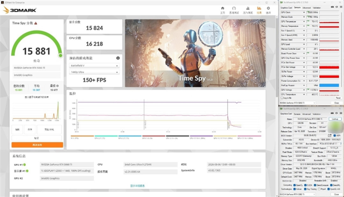Click the warning icon next to Time Spy score
The height and width of the screenshot is (197, 344).
pos(36,23)
